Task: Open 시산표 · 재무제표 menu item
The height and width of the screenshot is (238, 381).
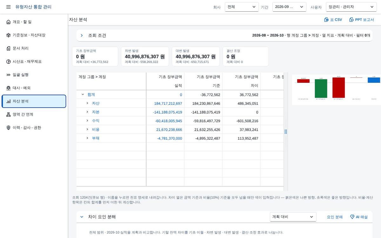Action: tap(34, 62)
